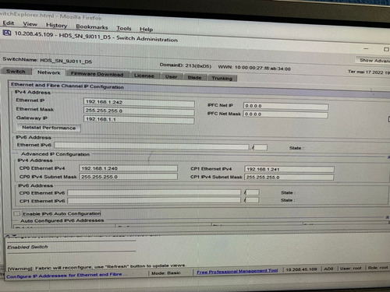
Task: Open the History menu
Action: coord(56,25)
